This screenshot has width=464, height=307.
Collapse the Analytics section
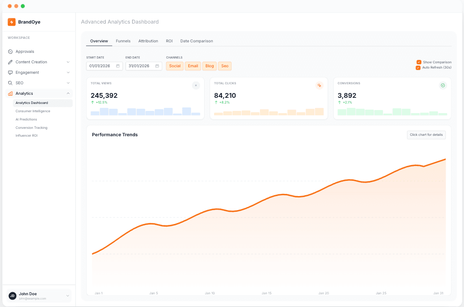click(68, 93)
